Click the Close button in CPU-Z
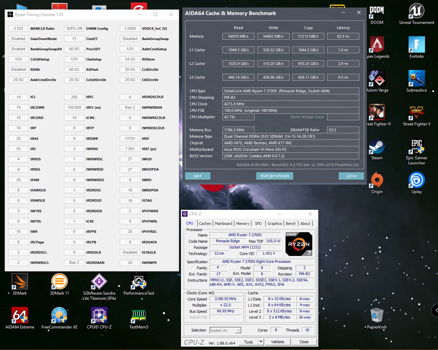 tap(304, 342)
